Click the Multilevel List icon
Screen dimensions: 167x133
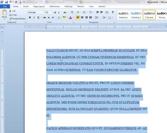(91, 12)
